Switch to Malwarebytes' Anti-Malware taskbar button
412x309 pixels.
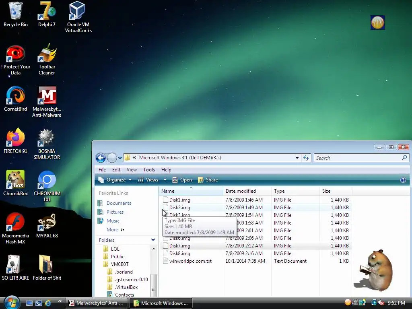[x=96, y=303]
